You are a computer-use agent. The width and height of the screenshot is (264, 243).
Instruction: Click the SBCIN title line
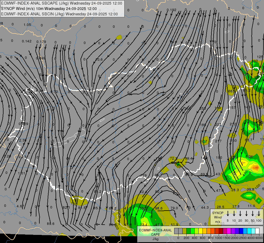coord(59,14)
